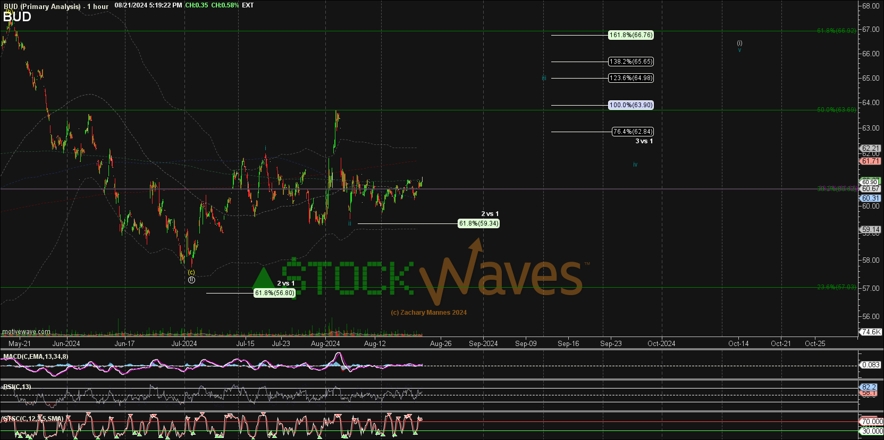Select the Aug-26 date on time axis

point(441,344)
